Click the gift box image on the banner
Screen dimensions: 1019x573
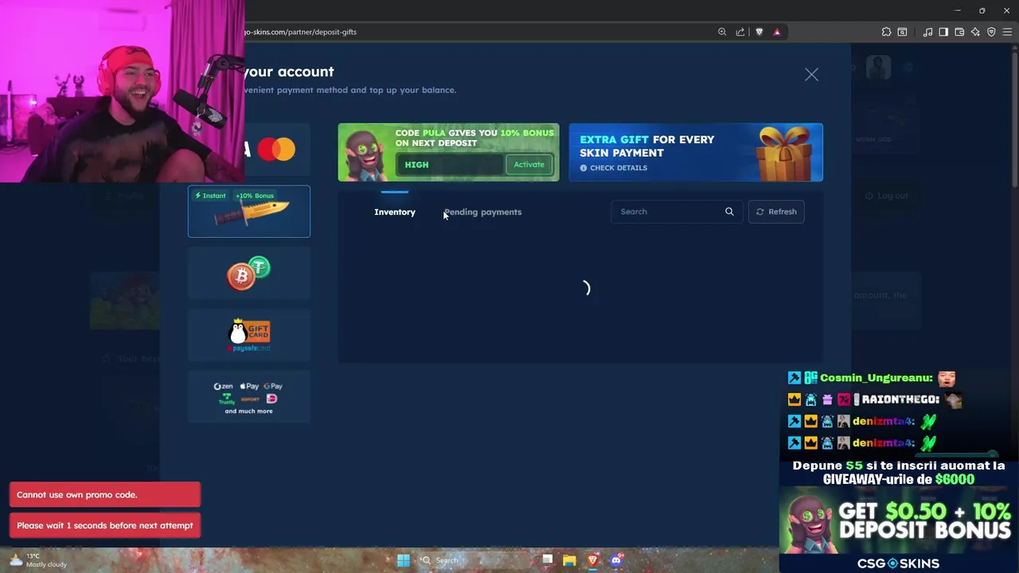click(783, 153)
